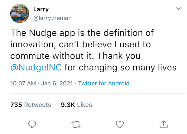This screenshot has height=134, width=187.
Task: View the 735 Retweets list
Action: (31, 105)
